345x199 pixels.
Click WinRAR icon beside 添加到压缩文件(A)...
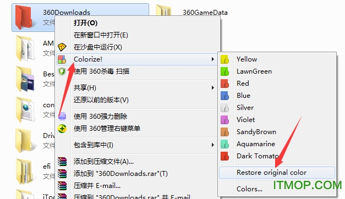pos(62,162)
